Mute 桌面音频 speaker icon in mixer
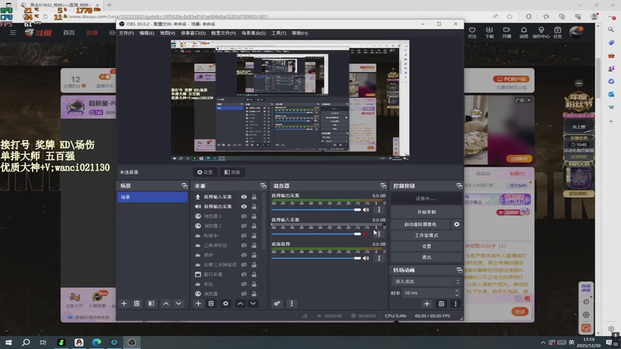Viewport: 621px width, 349px height. tap(366, 258)
